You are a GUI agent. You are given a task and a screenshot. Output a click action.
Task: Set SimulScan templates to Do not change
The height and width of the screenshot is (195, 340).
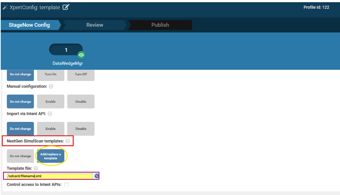coord(20,156)
